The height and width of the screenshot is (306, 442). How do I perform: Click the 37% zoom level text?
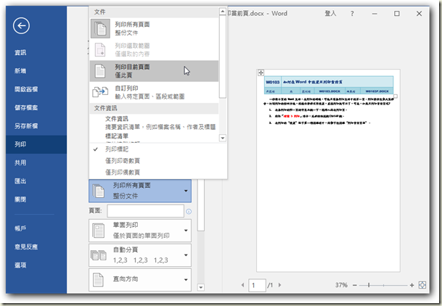coord(341,285)
